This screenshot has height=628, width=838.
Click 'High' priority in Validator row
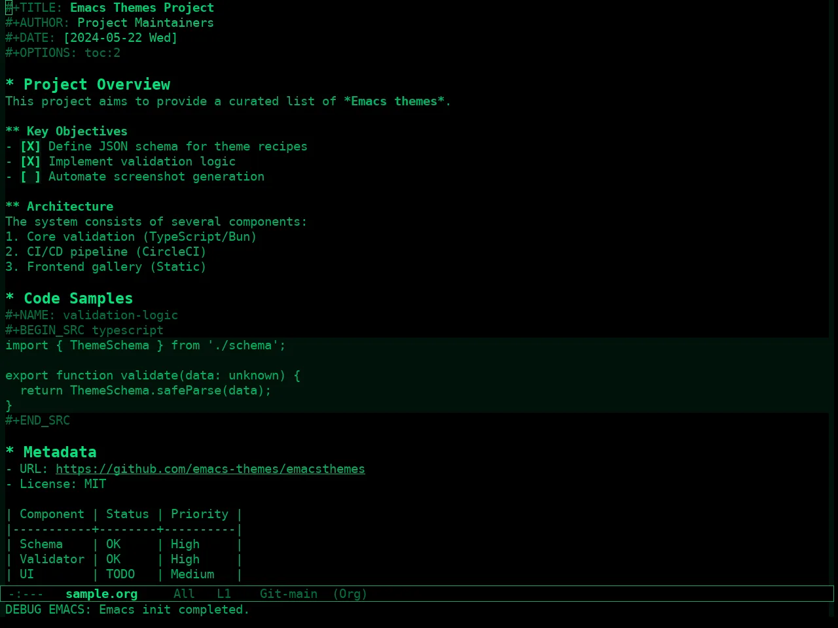[x=185, y=559]
